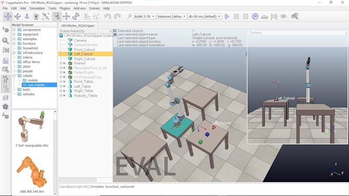Screen dimensions: 349x196
Task: Switch to UR10Robo_RG2Gripper scene tab
Action: (78, 26)
